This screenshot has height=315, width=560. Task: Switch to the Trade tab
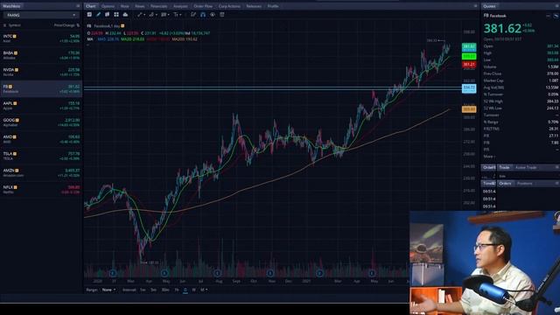[x=504, y=167]
